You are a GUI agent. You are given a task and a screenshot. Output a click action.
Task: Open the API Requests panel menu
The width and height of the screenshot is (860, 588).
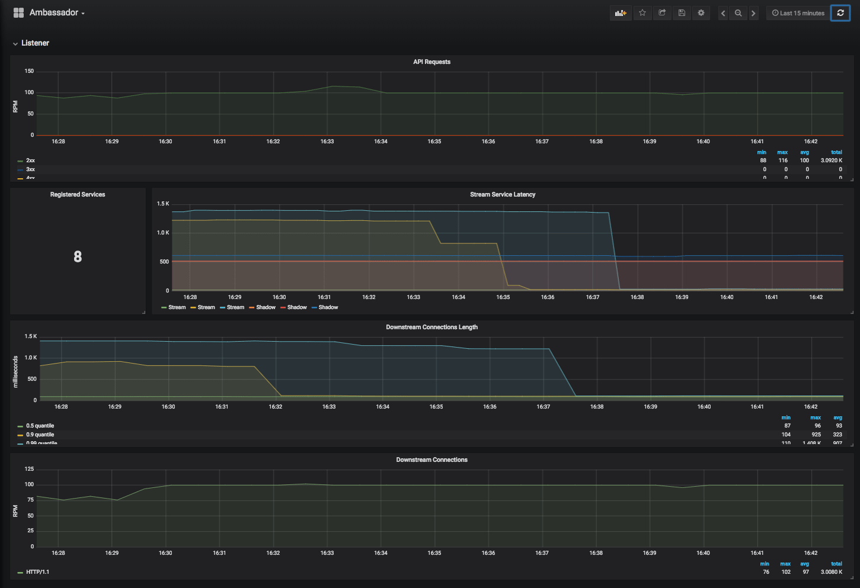tap(431, 62)
